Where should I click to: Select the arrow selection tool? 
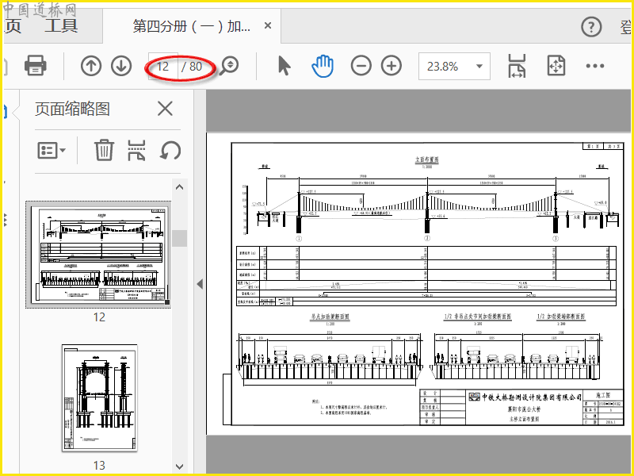285,66
